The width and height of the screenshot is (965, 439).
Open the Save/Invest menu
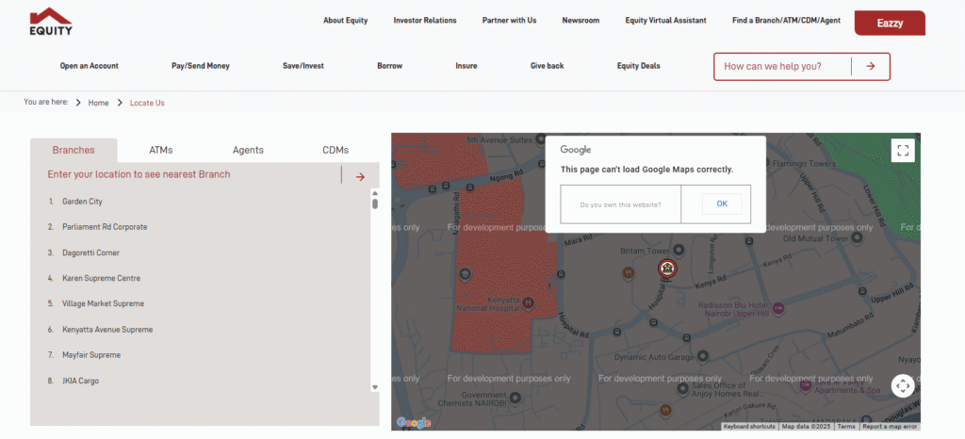303,66
